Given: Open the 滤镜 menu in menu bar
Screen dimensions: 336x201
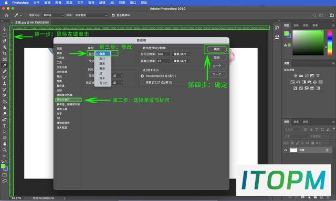Looking at the screenshot, I should tap(102, 3).
